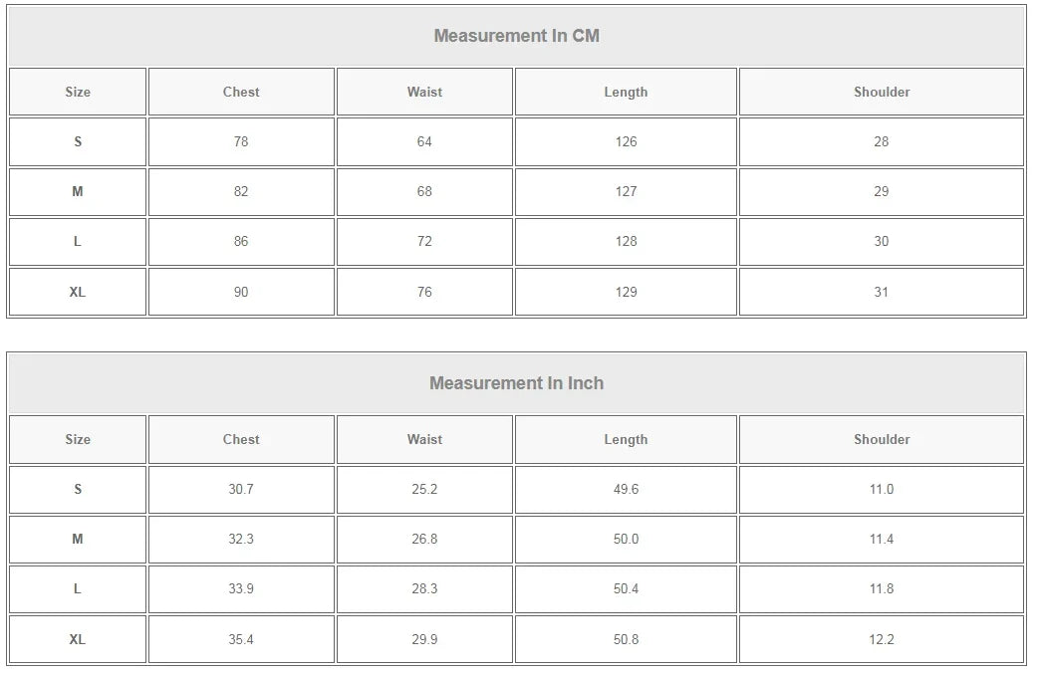
Task: Click chest value 90 for size XL
Action: (241, 292)
